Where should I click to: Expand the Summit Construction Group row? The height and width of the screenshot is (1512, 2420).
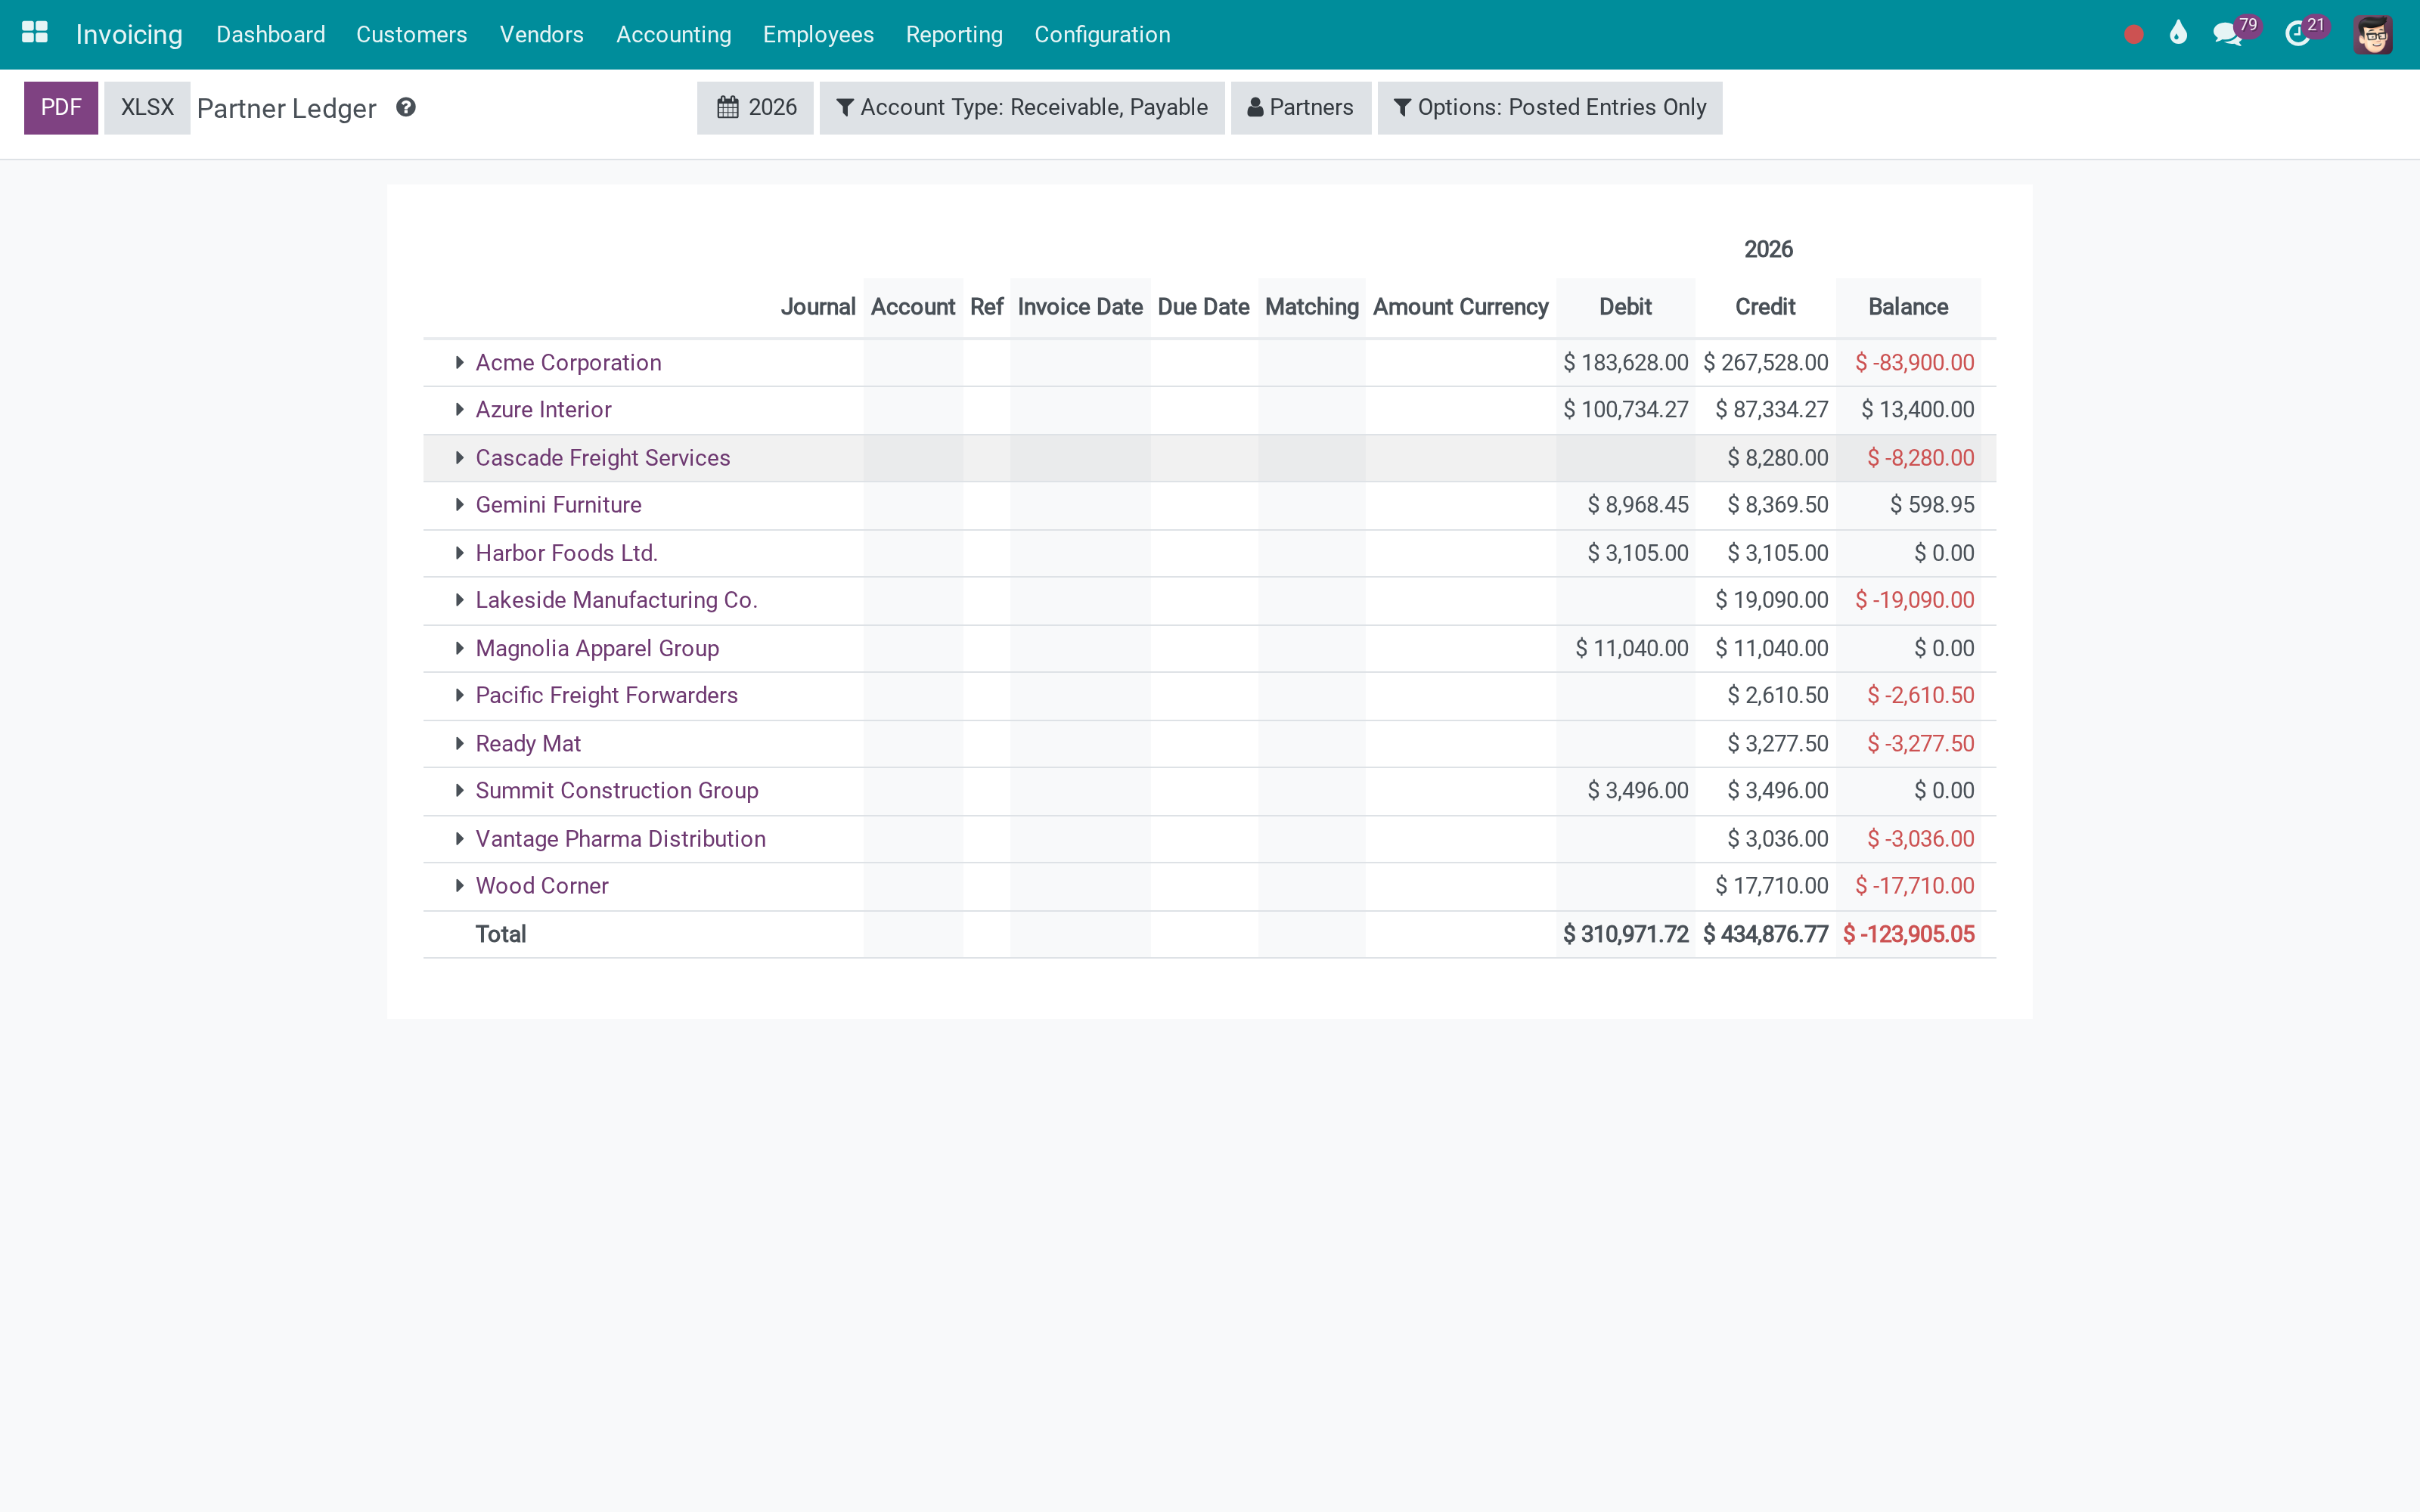459,790
